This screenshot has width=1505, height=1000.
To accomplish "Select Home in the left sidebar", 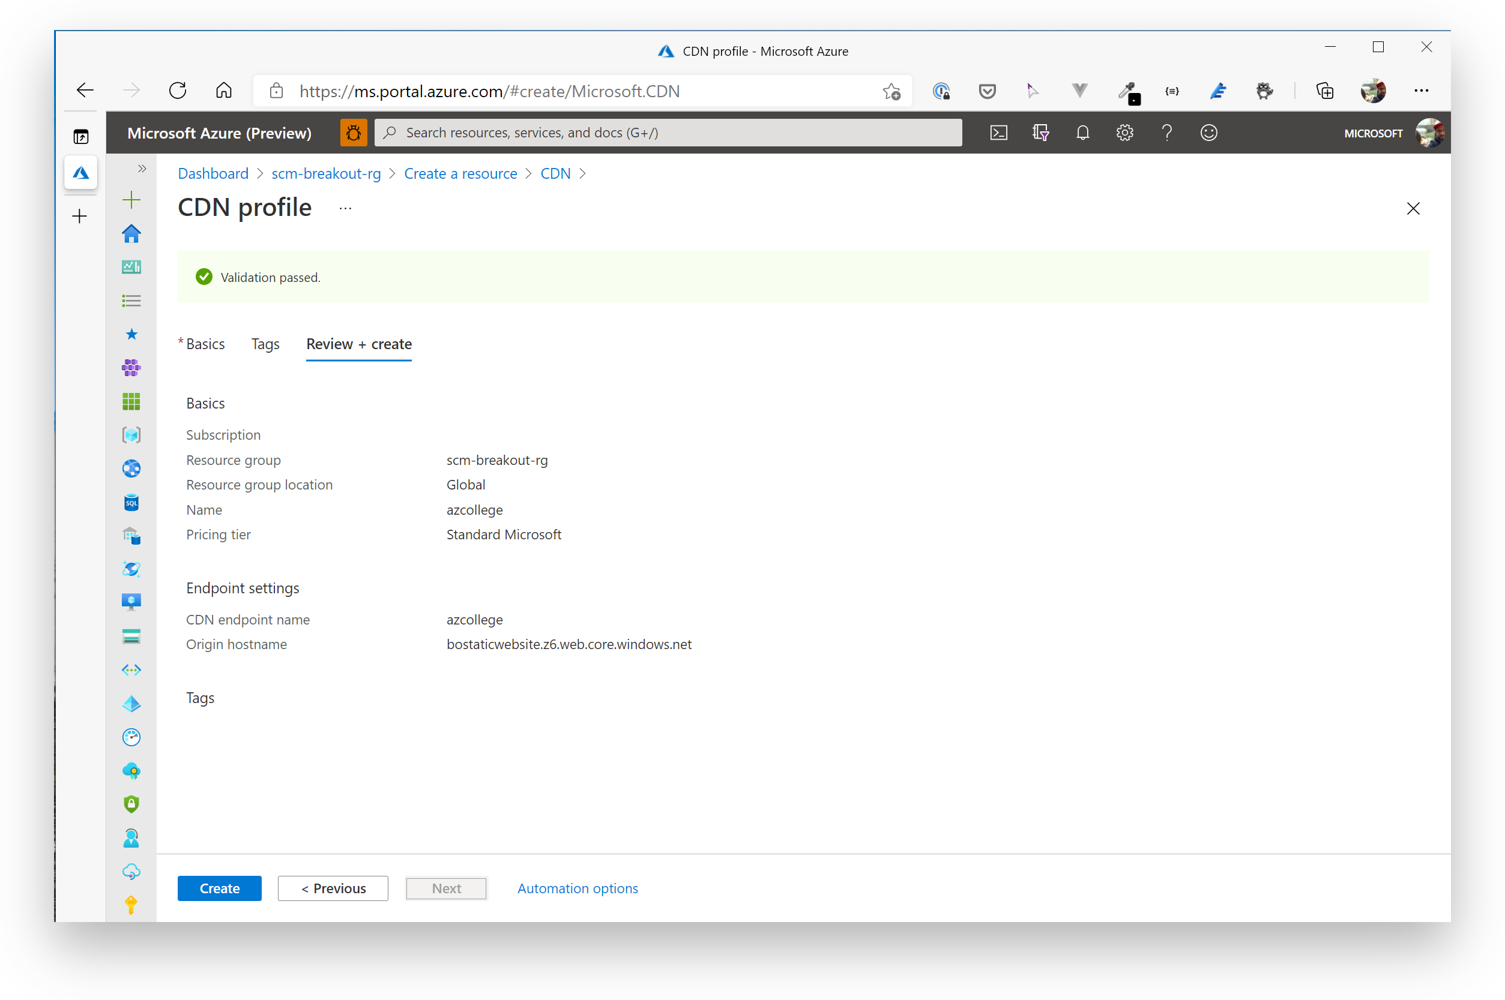I will click(x=131, y=234).
